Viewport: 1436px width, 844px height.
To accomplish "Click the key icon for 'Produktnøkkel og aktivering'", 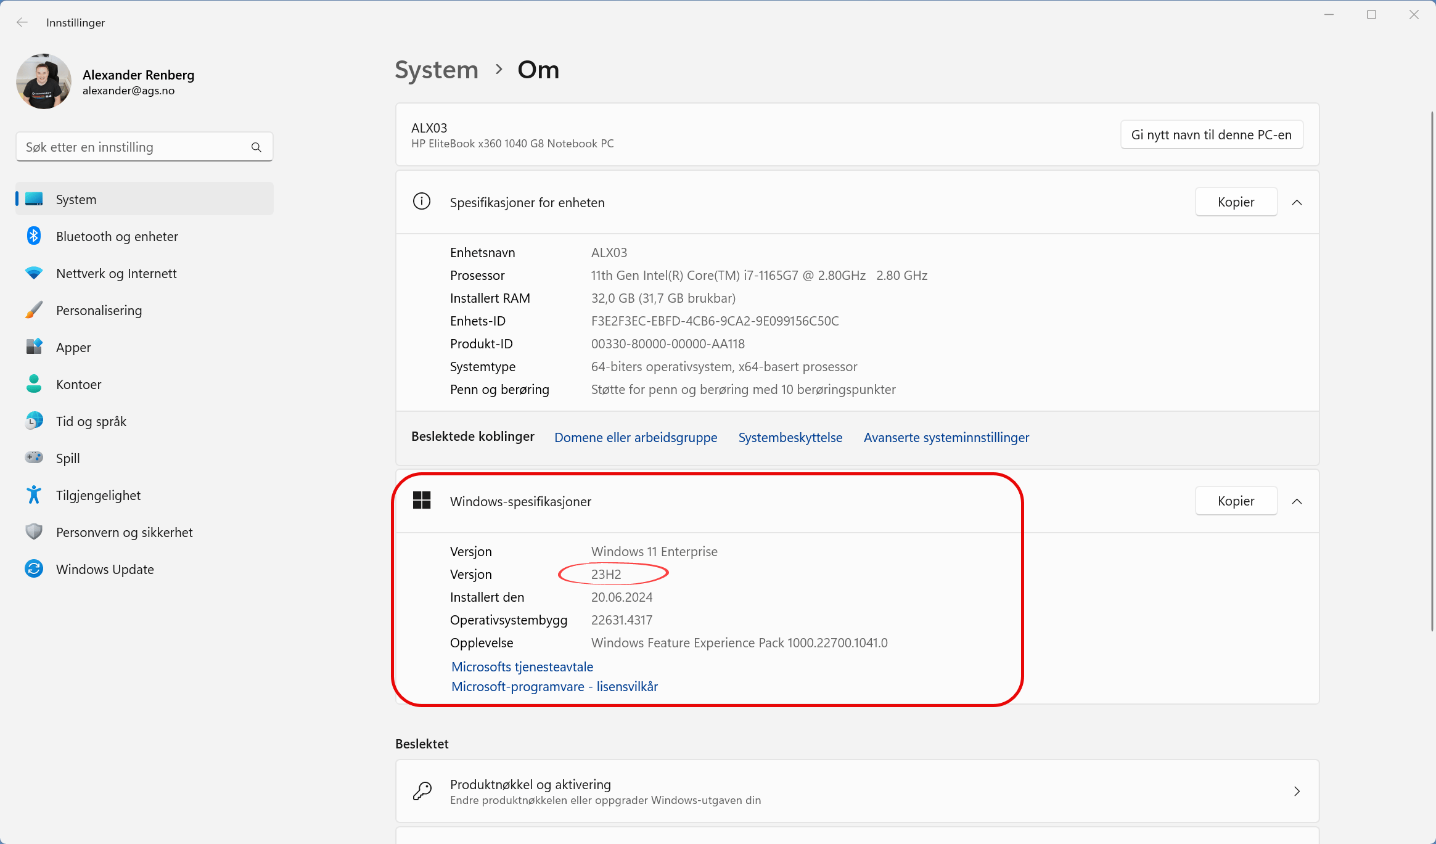I will (x=422, y=791).
